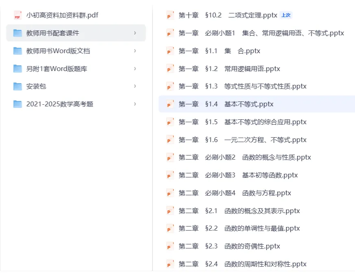Open file 第二章 必刷小题4 函数与方程.pptx
This screenshot has width=355, height=274.
[x=235, y=193]
